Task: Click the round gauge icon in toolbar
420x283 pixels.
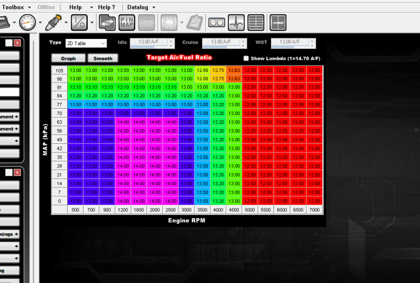Action: click(28, 23)
